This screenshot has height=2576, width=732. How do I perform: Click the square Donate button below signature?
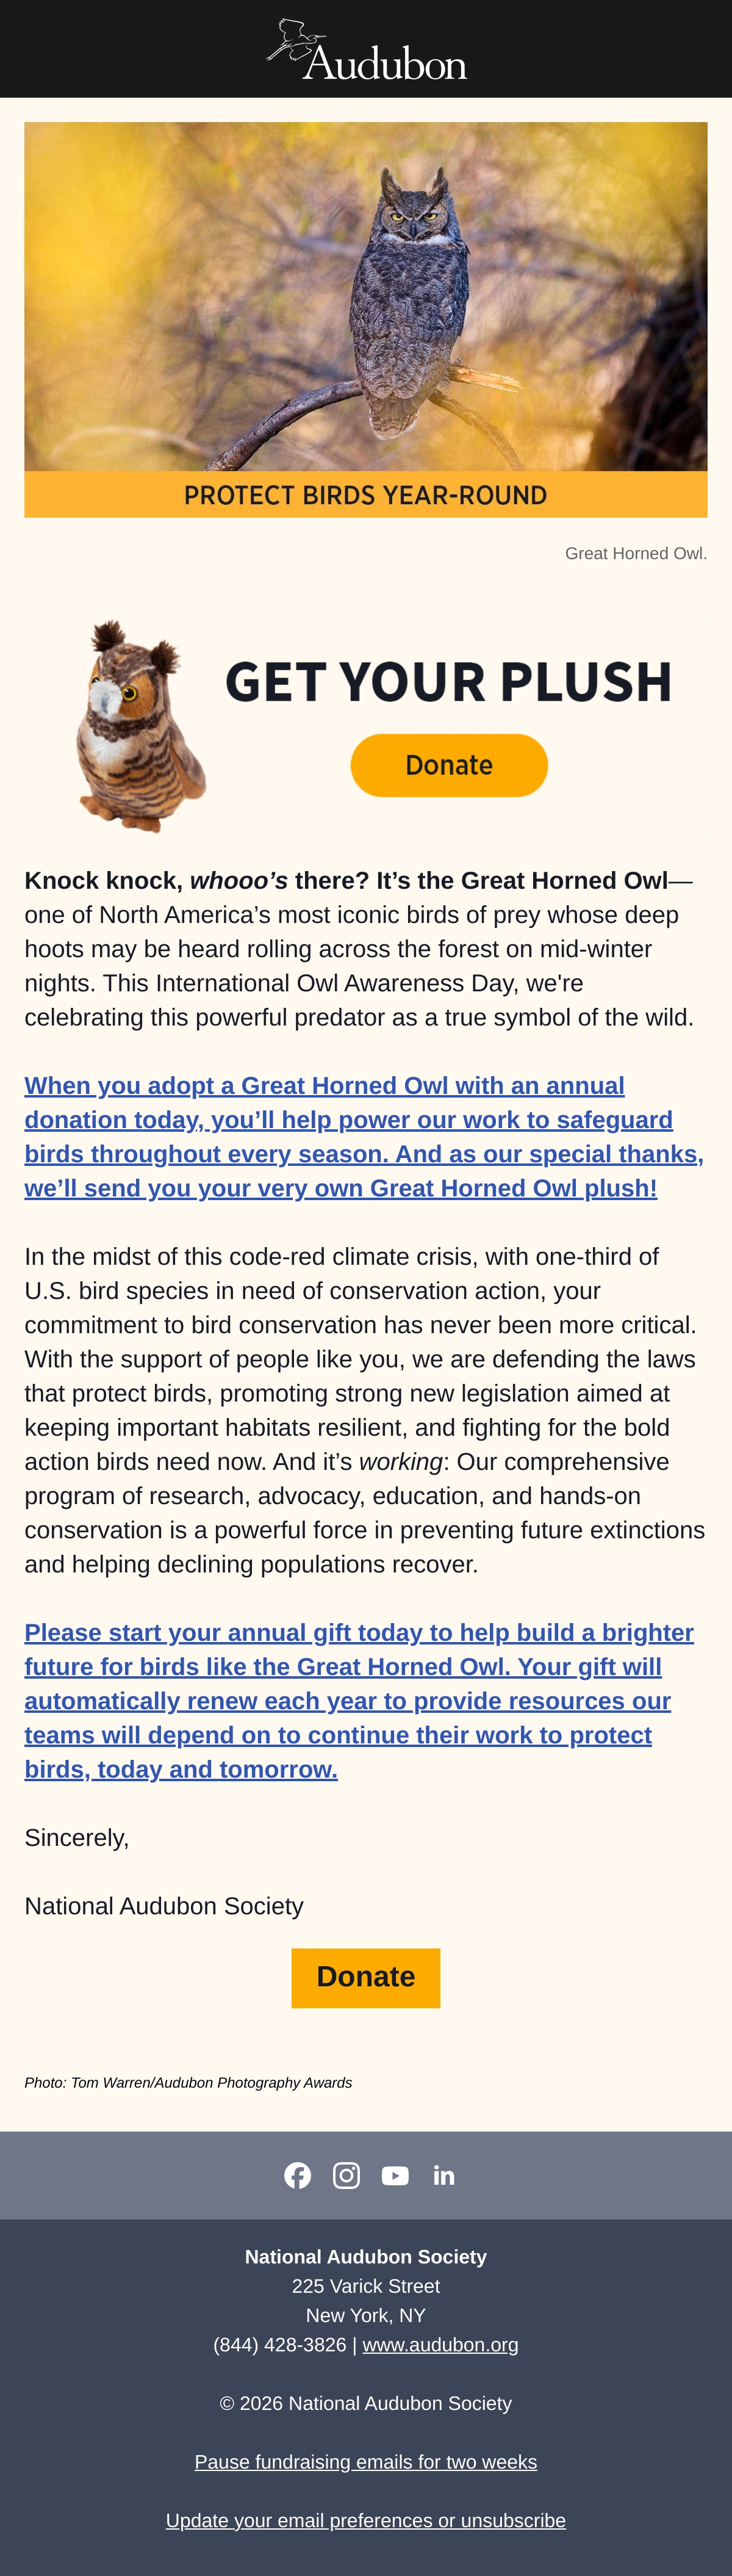(365, 1977)
